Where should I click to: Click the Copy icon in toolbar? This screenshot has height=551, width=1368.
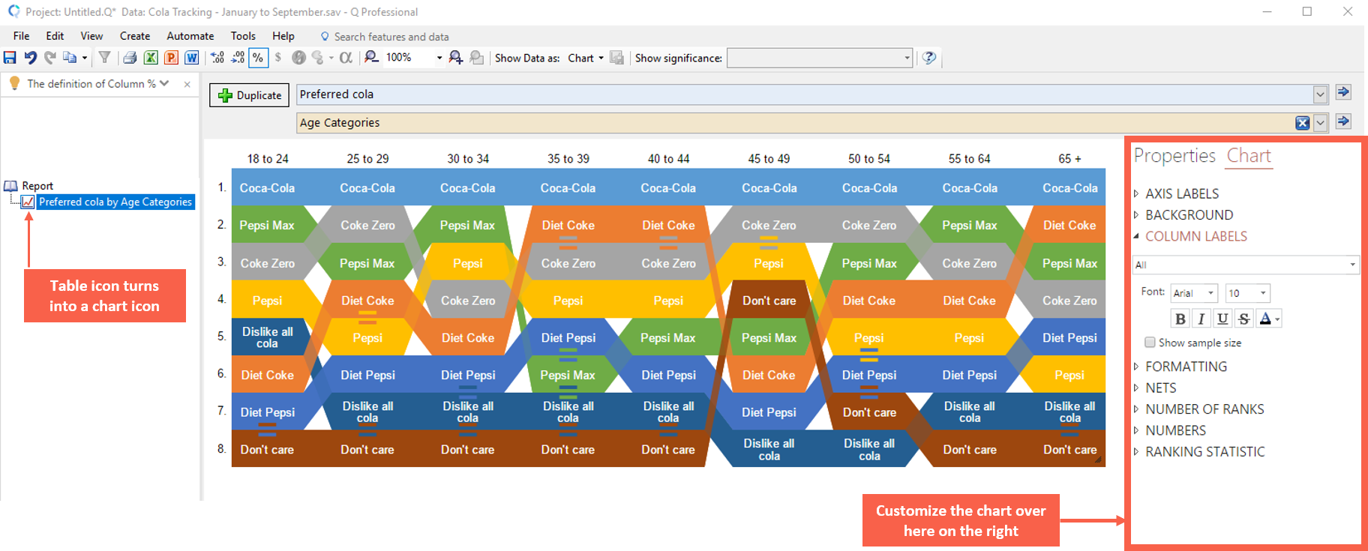pyautogui.click(x=70, y=58)
